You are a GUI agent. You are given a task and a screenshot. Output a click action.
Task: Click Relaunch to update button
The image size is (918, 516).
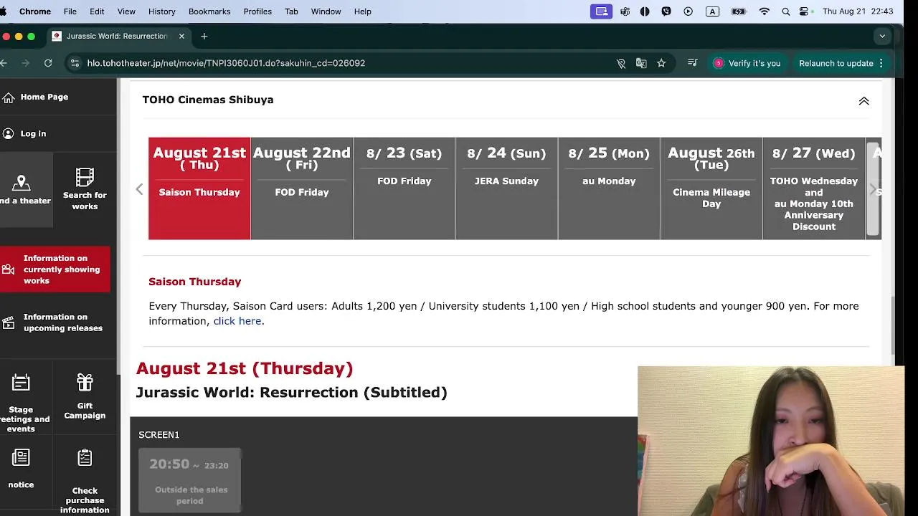[841, 63]
